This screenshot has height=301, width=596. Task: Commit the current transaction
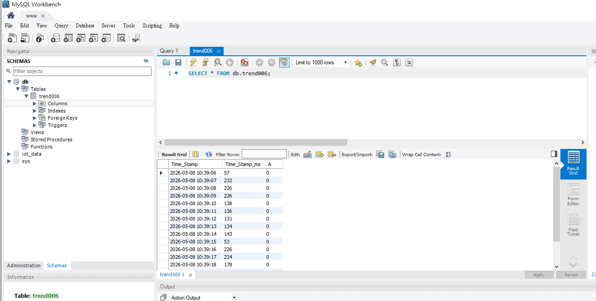click(x=259, y=63)
